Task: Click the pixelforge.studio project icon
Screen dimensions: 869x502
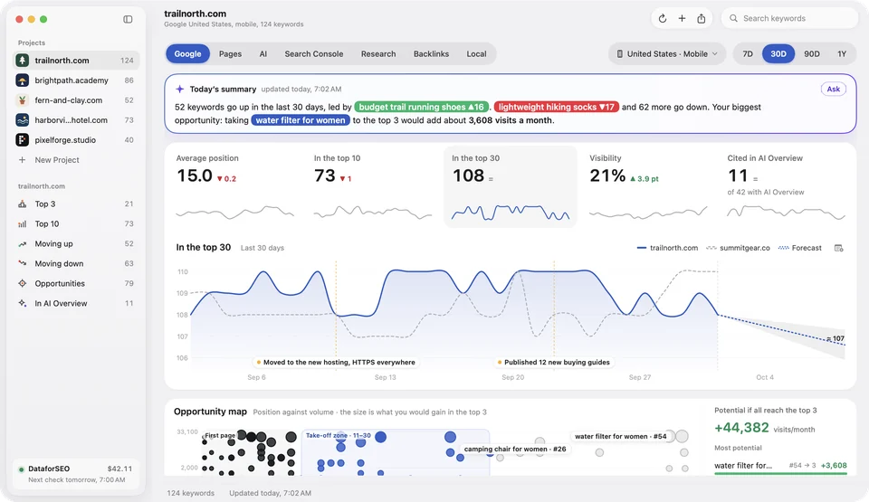Action: 22,140
